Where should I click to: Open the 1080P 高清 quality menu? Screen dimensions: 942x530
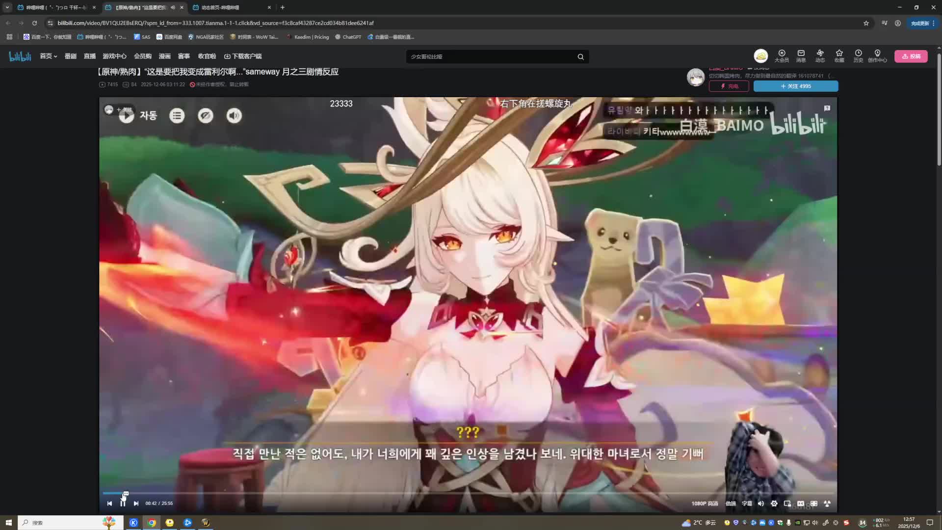click(705, 503)
